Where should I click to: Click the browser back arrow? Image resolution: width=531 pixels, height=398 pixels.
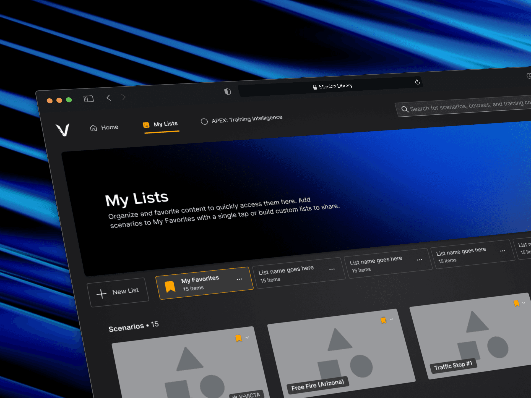pyautogui.click(x=109, y=98)
